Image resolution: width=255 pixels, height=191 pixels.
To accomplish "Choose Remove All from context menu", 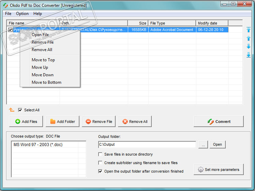I will (x=42, y=50).
